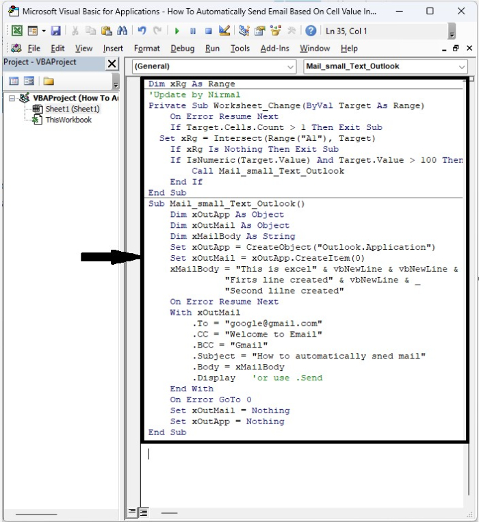The image size is (479, 522).
Task: Switch to Procedure View at bottom left
Action: click(133, 512)
